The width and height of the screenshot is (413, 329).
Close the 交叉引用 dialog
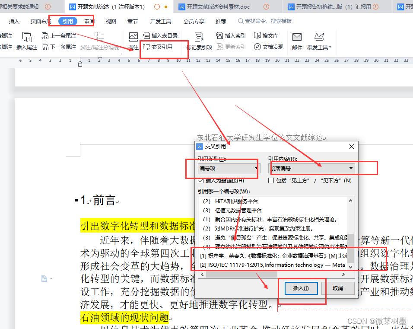tap(351, 147)
